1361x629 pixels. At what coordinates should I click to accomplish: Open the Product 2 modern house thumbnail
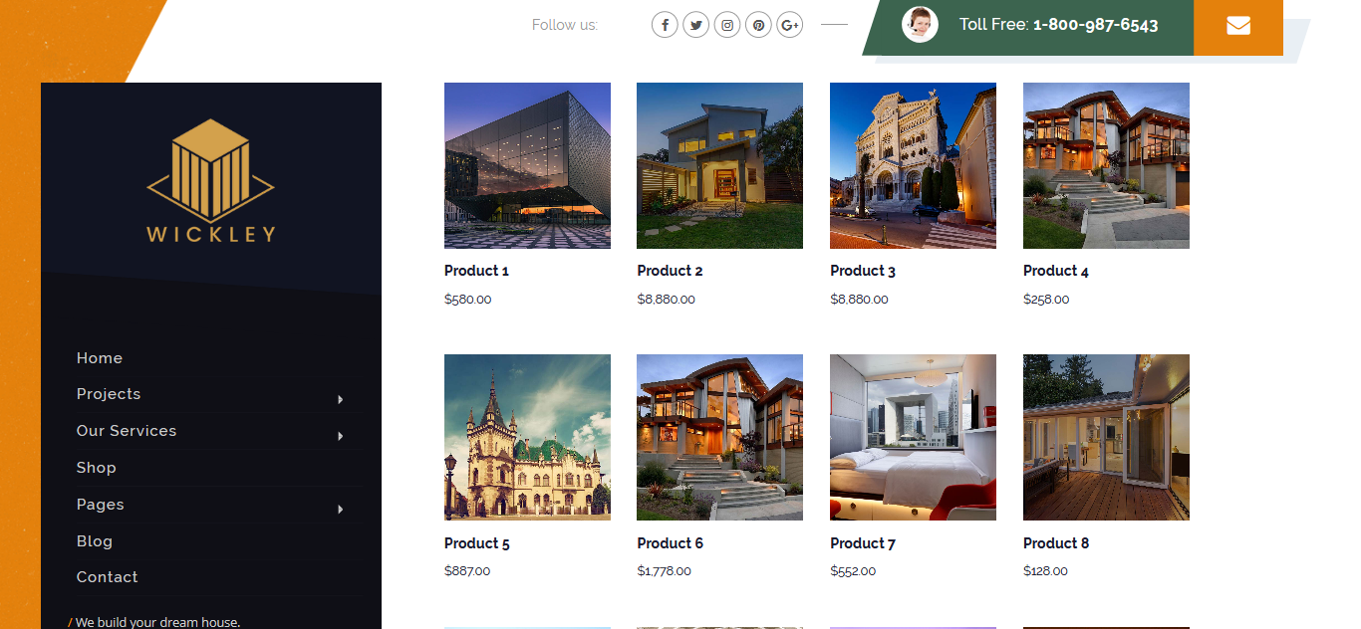pyautogui.click(x=719, y=165)
